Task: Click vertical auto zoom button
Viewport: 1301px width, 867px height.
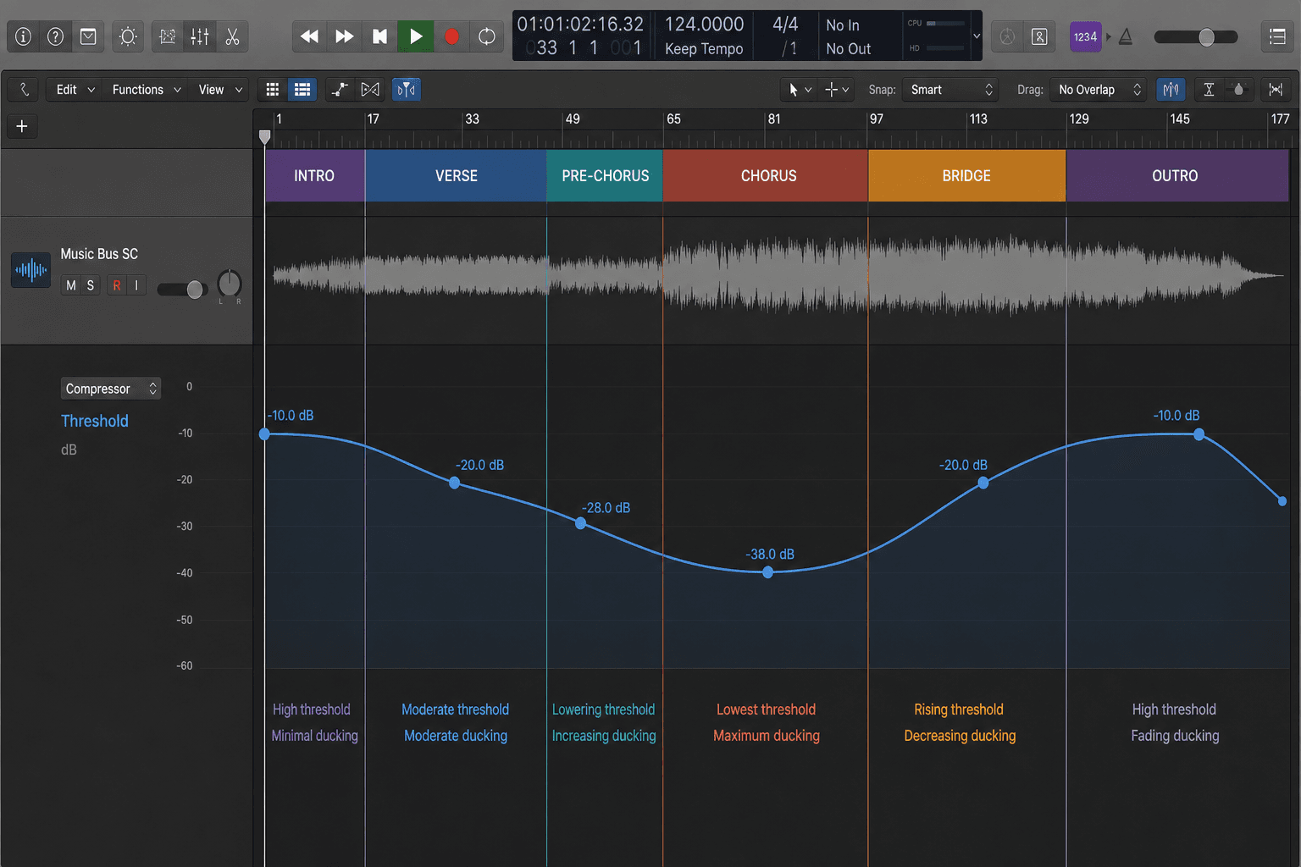Action: pos(1209,90)
